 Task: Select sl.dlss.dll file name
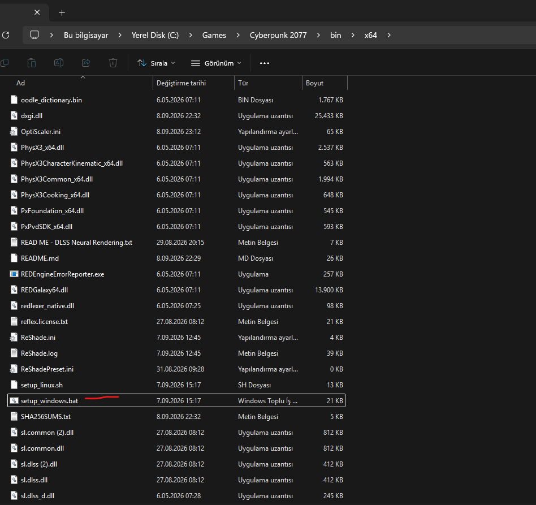pos(34,480)
